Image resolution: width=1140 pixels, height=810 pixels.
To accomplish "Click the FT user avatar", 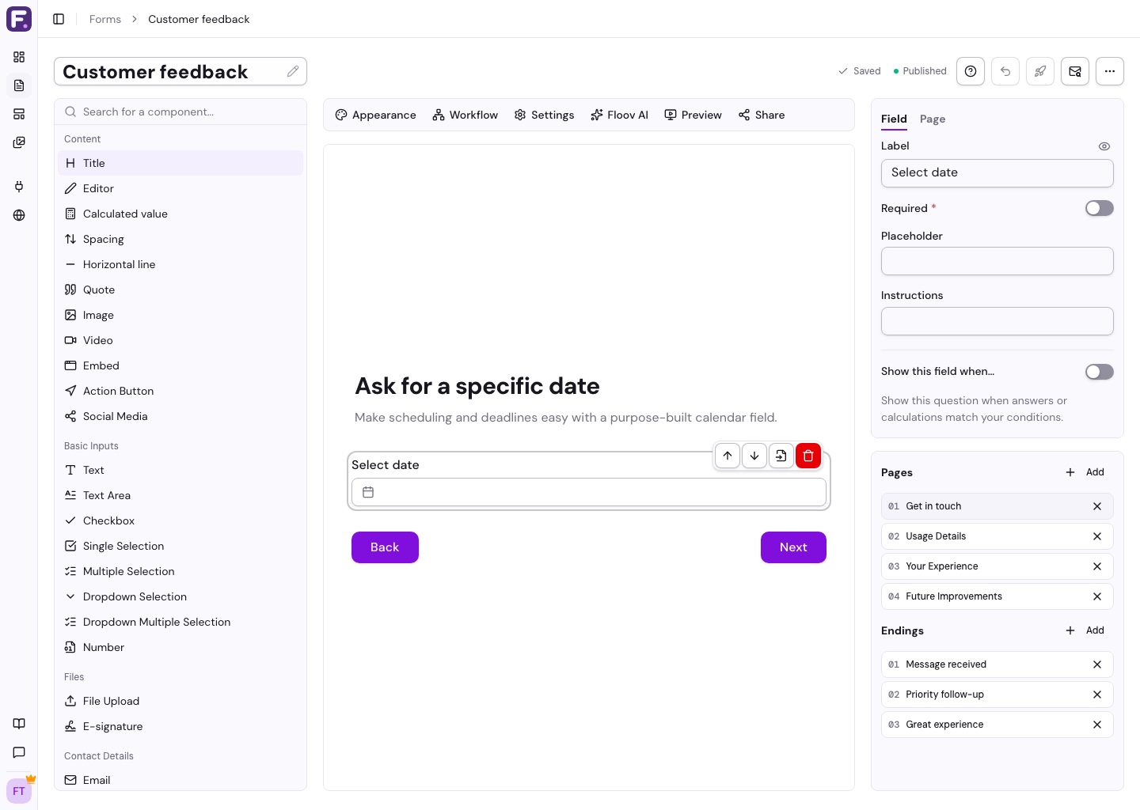I will pyautogui.click(x=19, y=791).
